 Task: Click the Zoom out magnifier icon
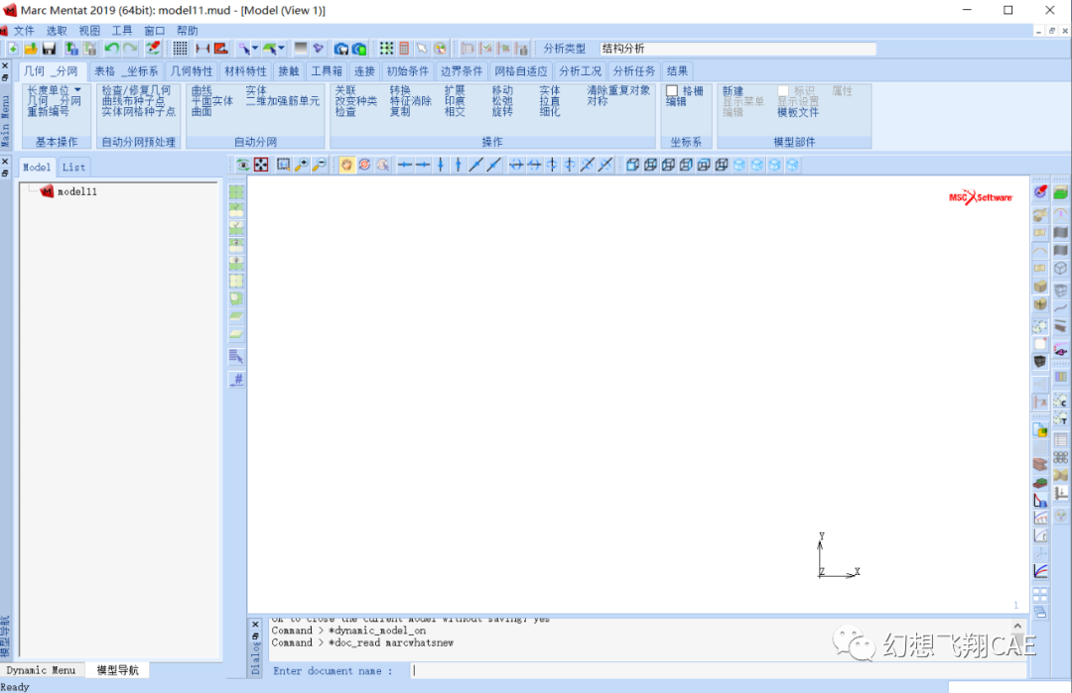(x=319, y=166)
